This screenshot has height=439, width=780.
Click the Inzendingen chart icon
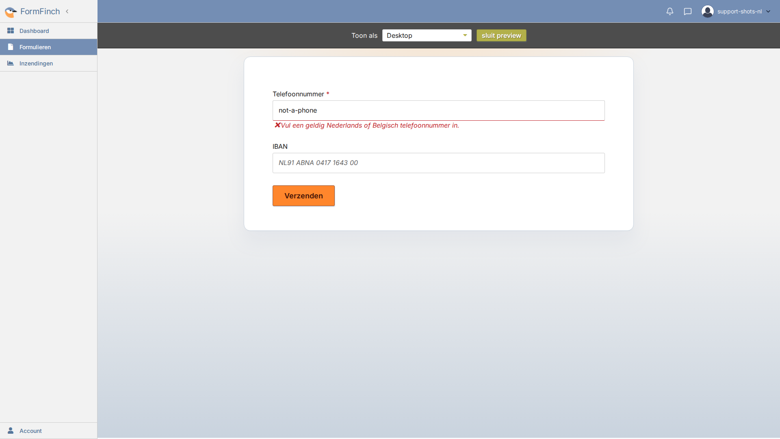click(x=11, y=63)
